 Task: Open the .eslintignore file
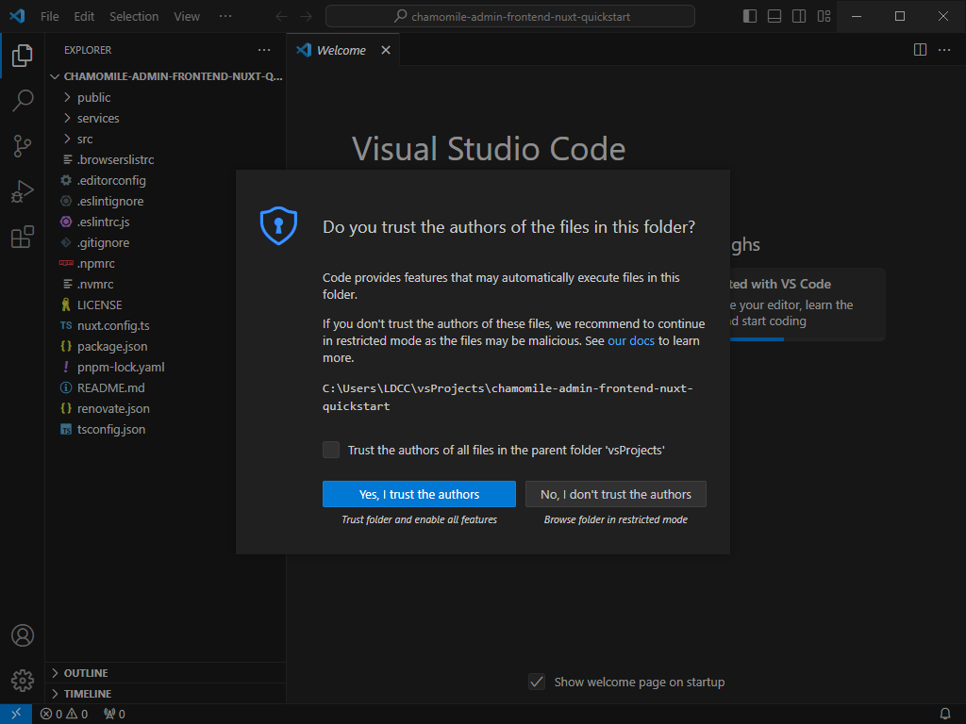click(165, 202)
